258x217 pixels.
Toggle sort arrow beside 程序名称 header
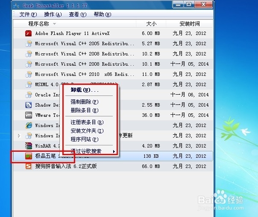point(55,24)
